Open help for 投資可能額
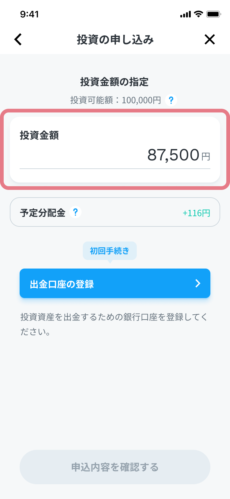The image size is (230, 499). pos(171,100)
